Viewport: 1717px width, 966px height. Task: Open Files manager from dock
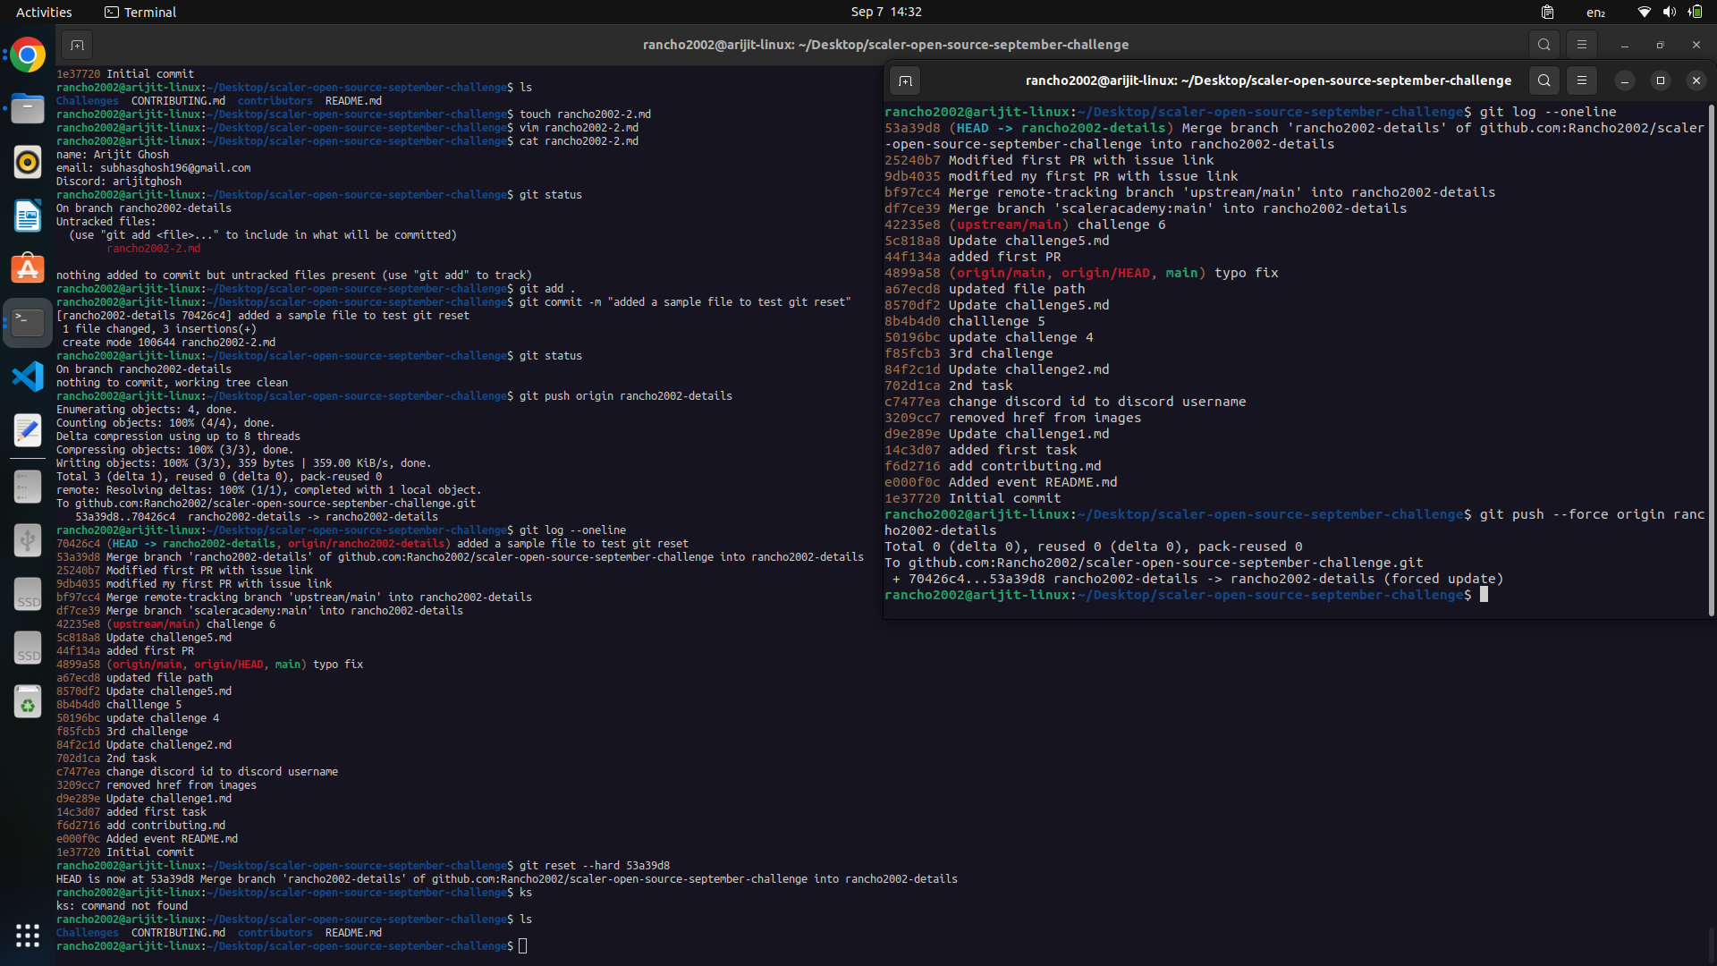point(28,109)
